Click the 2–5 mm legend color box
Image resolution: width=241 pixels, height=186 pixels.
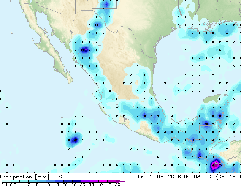pyautogui.click(x=33, y=181)
